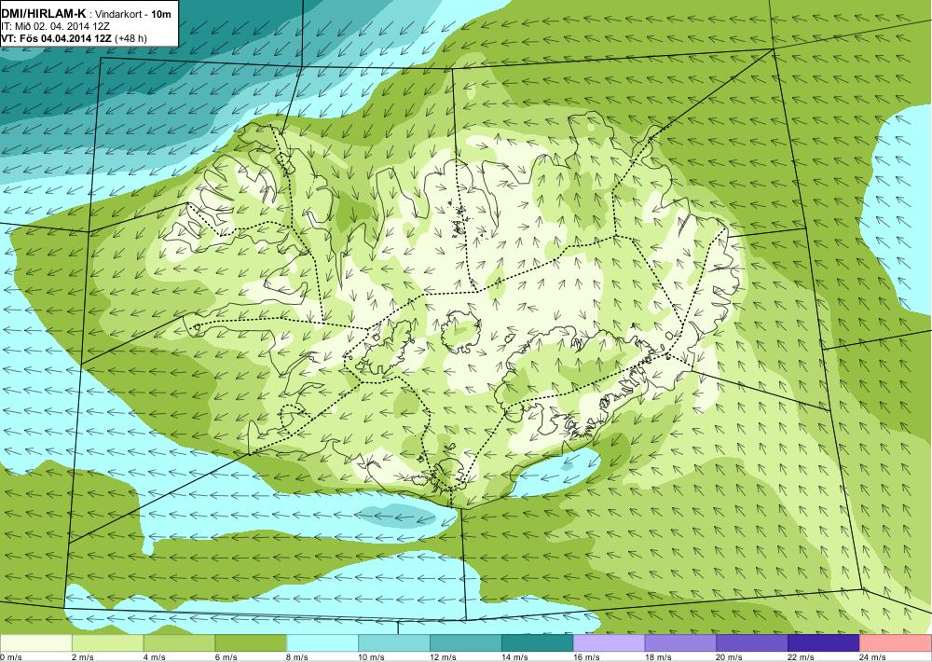Viewport: 932px width, 662px height.
Task: Click the '16 m/s' legend label
Action: tap(586, 657)
